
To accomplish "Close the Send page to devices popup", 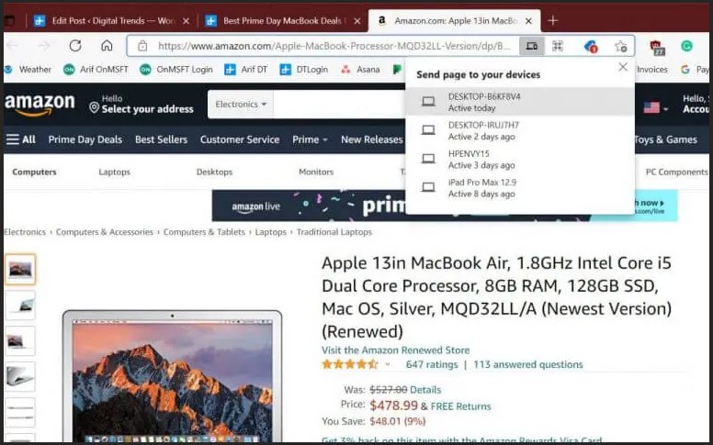I will (x=623, y=67).
